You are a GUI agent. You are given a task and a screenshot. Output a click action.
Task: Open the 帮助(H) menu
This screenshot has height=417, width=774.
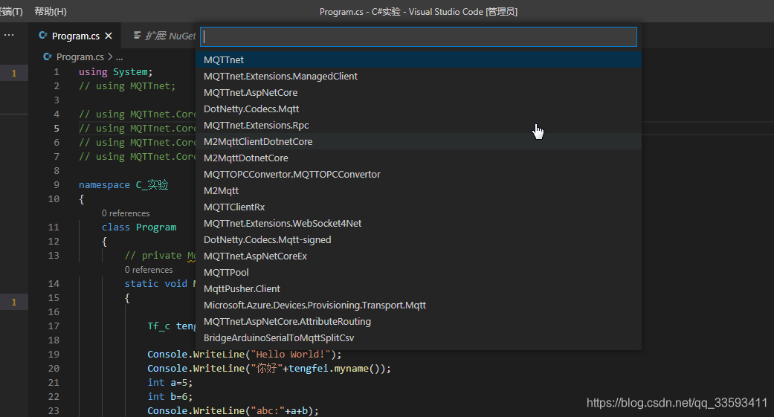pyautogui.click(x=51, y=11)
